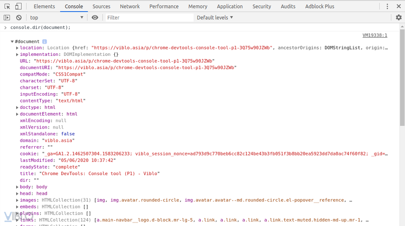Image resolution: width=405 pixels, height=226 pixels.
Task: Click the charset "UTF-8" row
Action: click(42, 87)
